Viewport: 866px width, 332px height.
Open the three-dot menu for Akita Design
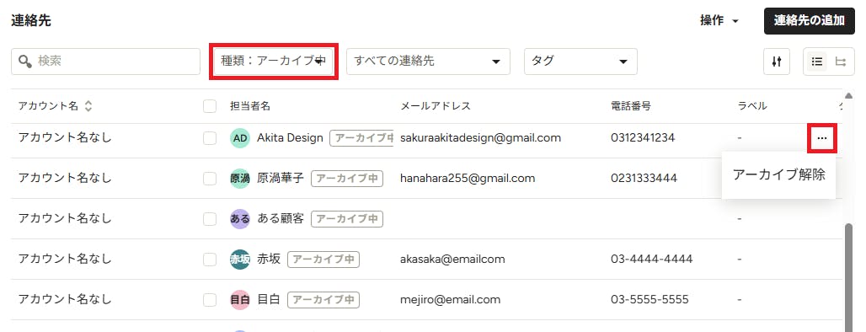[822, 138]
